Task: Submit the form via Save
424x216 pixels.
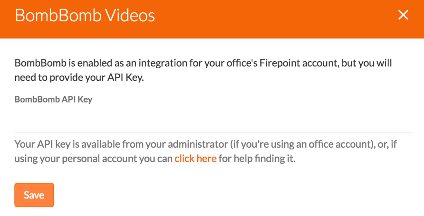Action: (34, 195)
